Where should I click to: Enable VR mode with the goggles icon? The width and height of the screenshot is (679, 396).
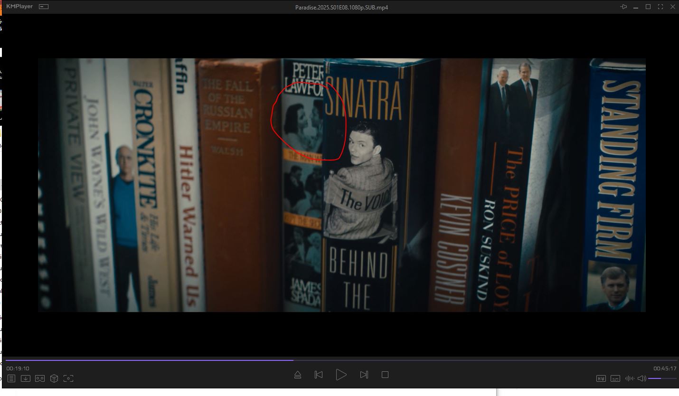pyautogui.click(x=40, y=378)
